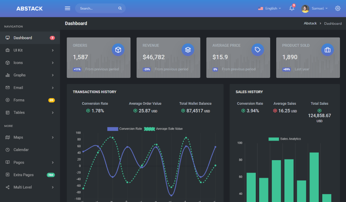Expand the Pages submenu chevron
Image resolution: width=346 pixels, height=202 pixels.
pos(53,162)
